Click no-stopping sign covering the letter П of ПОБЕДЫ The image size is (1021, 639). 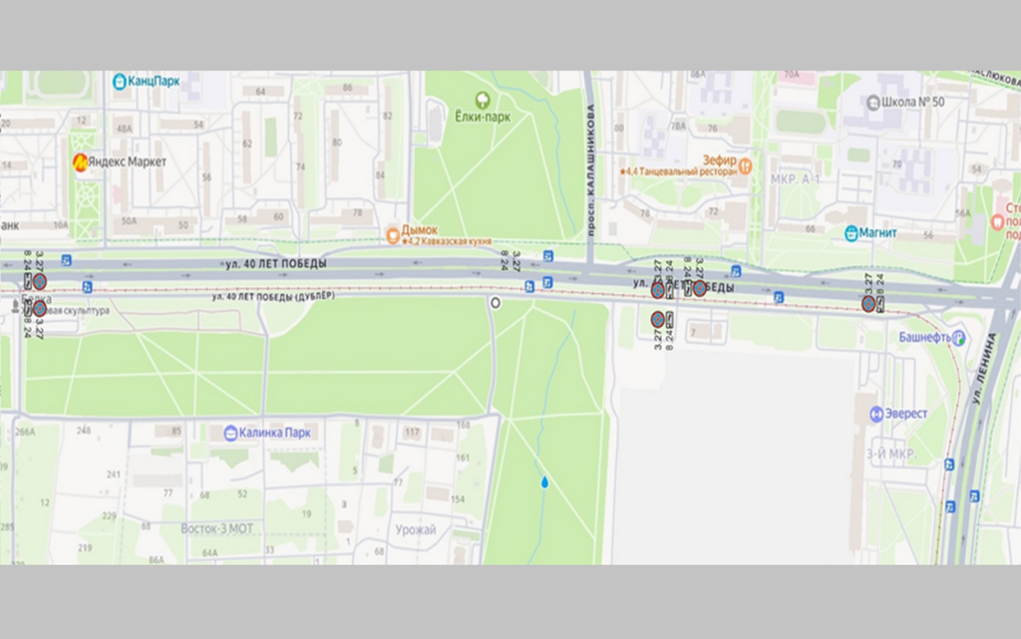[x=699, y=288]
